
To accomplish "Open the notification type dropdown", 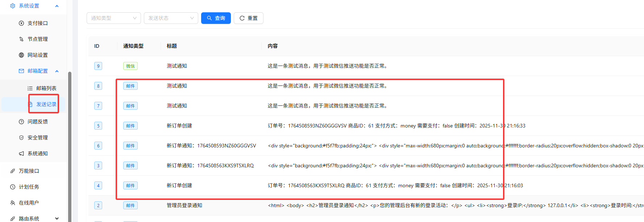I will point(113,18).
